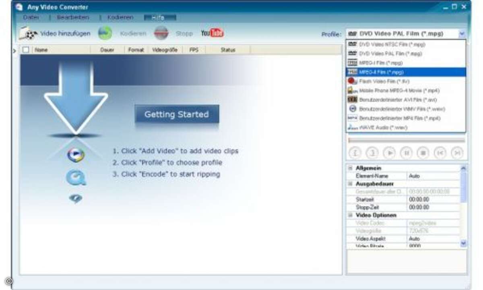Viewport: 483px width, 290px height.
Task: Edit the Element-Name value Auto
Action: 433,176
